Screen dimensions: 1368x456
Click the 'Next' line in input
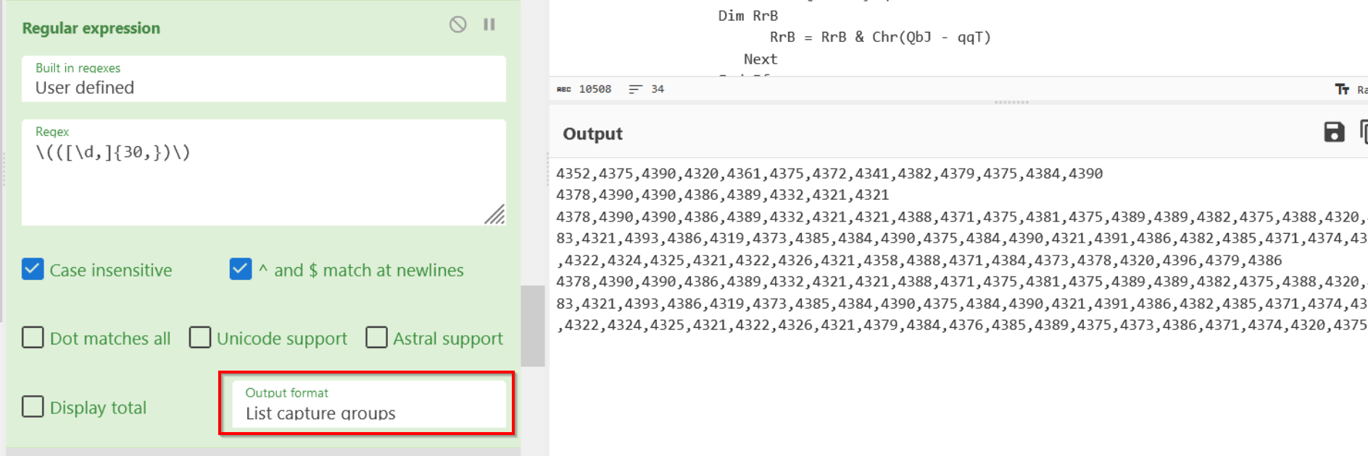tap(760, 59)
